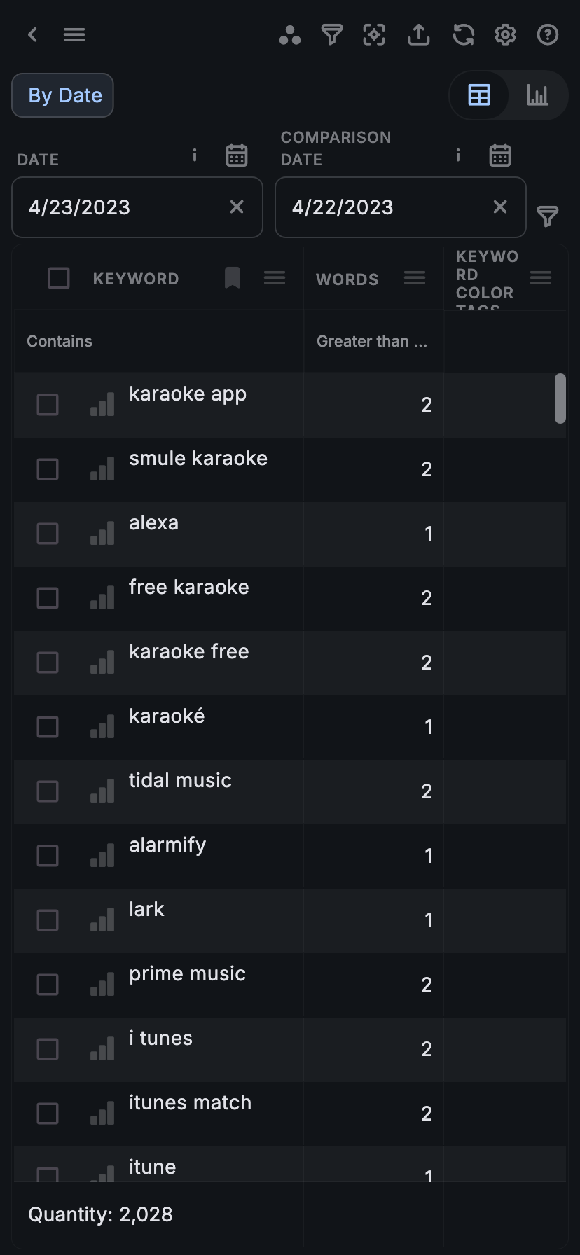Image resolution: width=580 pixels, height=1255 pixels.
Task: Switch to the chart view tab
Action: pyautogui.click(x=537, y=95)
